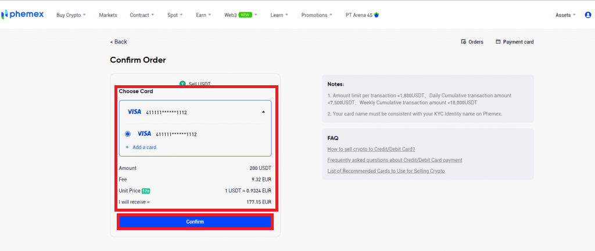Click the Visa logo in selected card
The width and height of the screenshot is (595, 251).
(x=134, y=112)
